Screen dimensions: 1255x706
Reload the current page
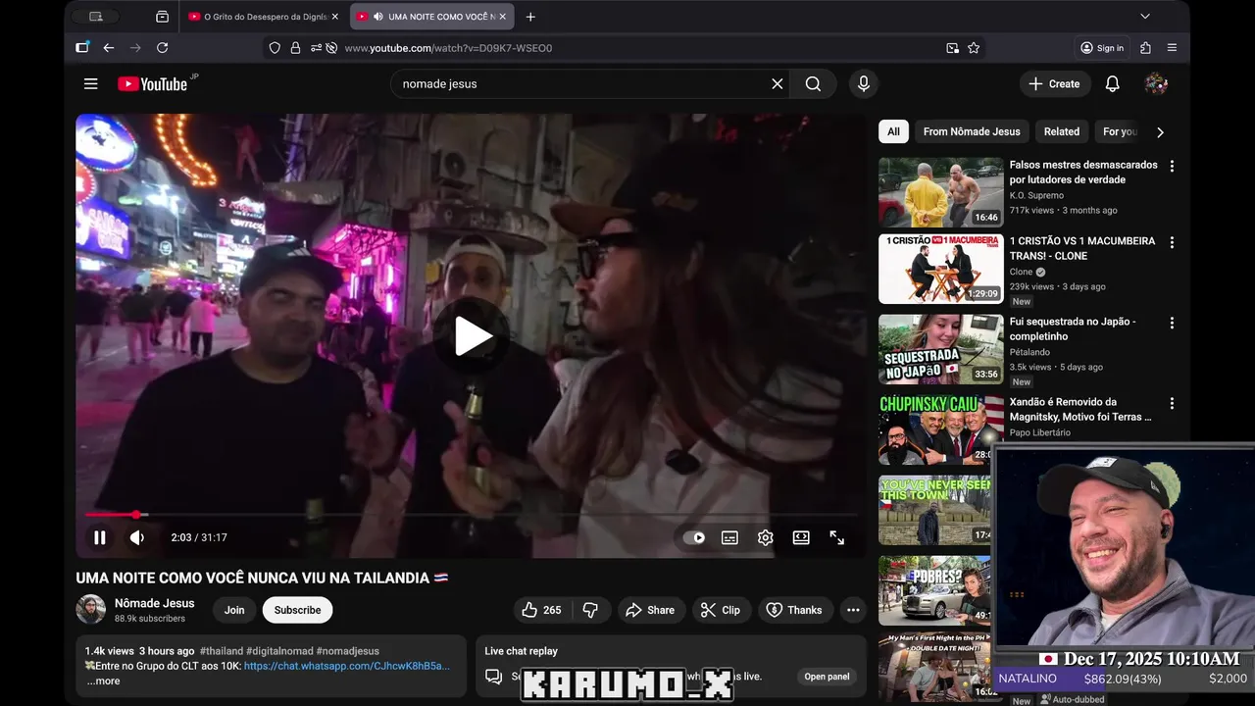point(163,48)
